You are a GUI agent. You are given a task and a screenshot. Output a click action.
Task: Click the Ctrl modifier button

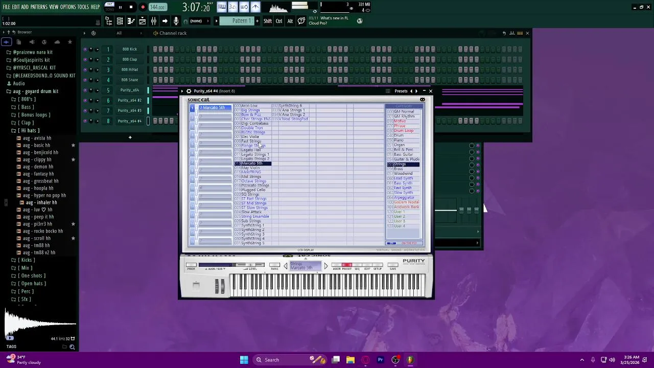pyautogui.click(x=279, y=21)
